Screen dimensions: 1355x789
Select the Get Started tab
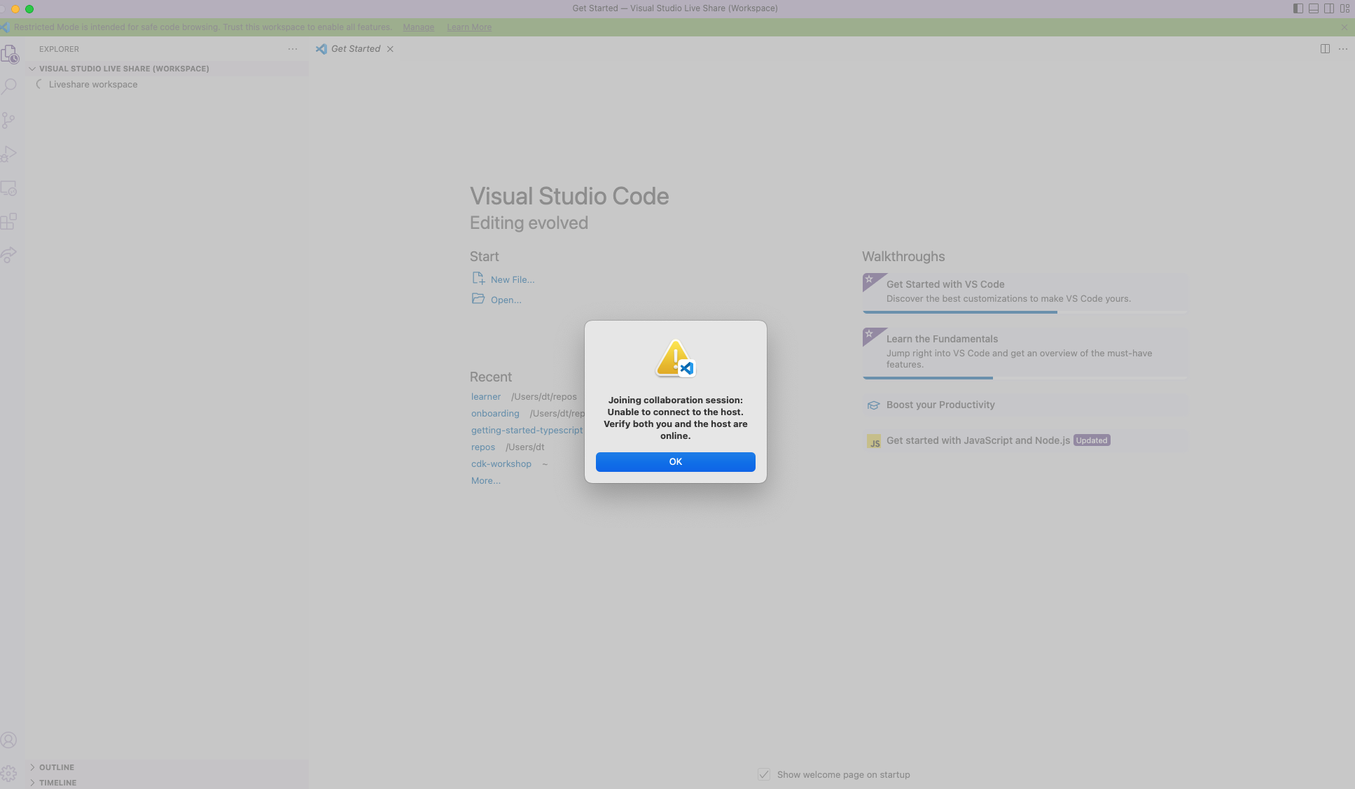pyautogui.click(x=356, y=49)
